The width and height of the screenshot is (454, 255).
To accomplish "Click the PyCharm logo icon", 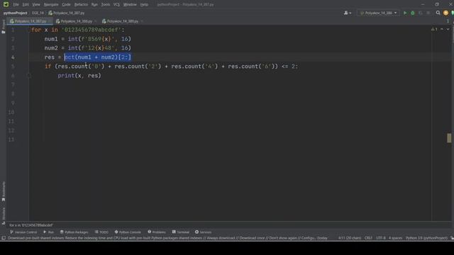I will point(6,4).
